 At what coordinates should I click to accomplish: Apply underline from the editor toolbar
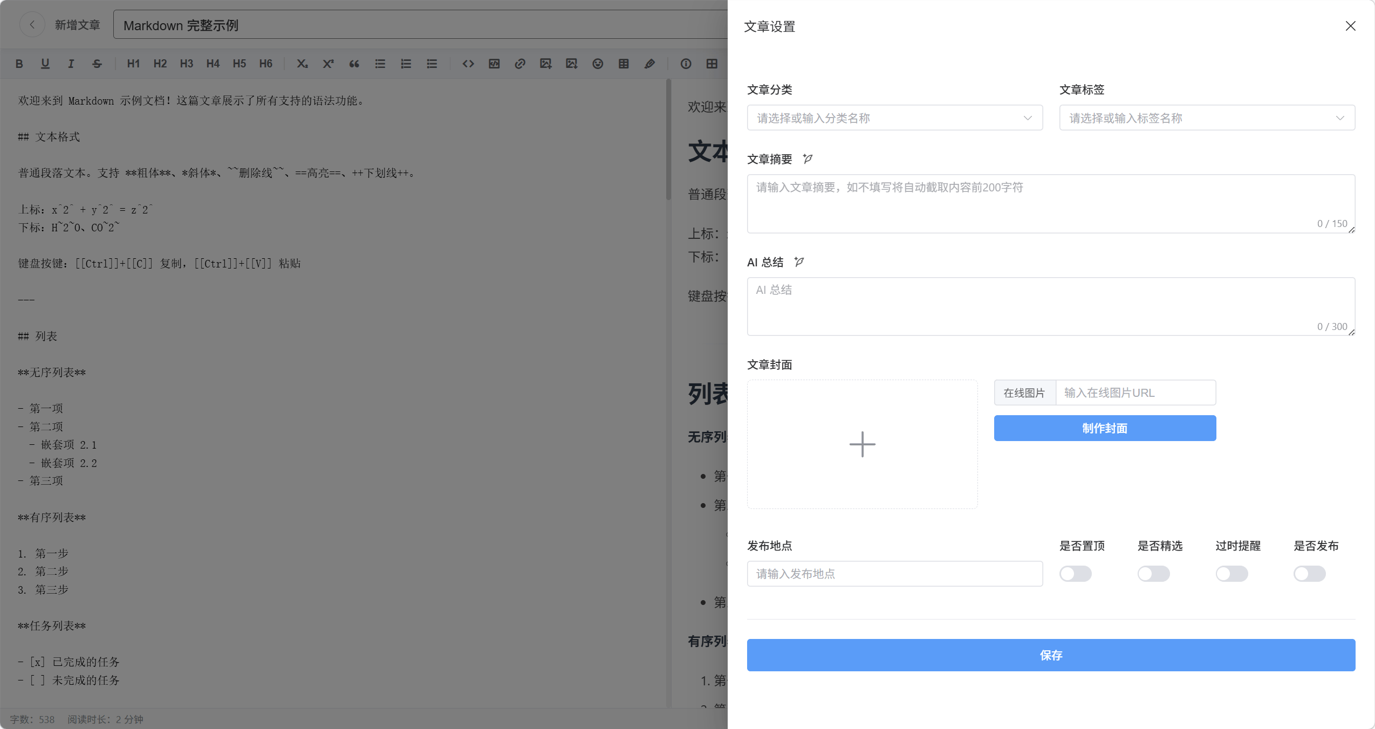(x=45, y=64)
